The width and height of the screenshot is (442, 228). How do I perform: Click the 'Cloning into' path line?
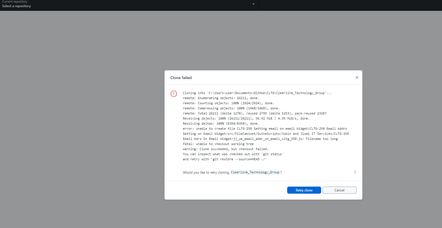tap(257, 93)
